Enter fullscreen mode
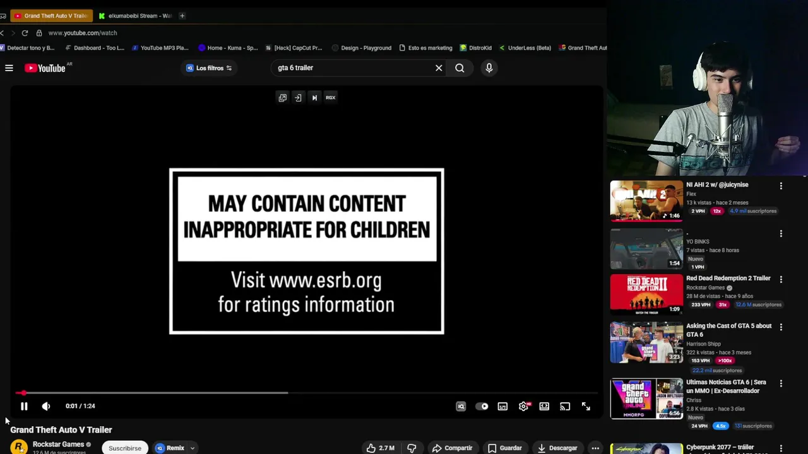This screenshot has width=808, height=454. point(586,407)
